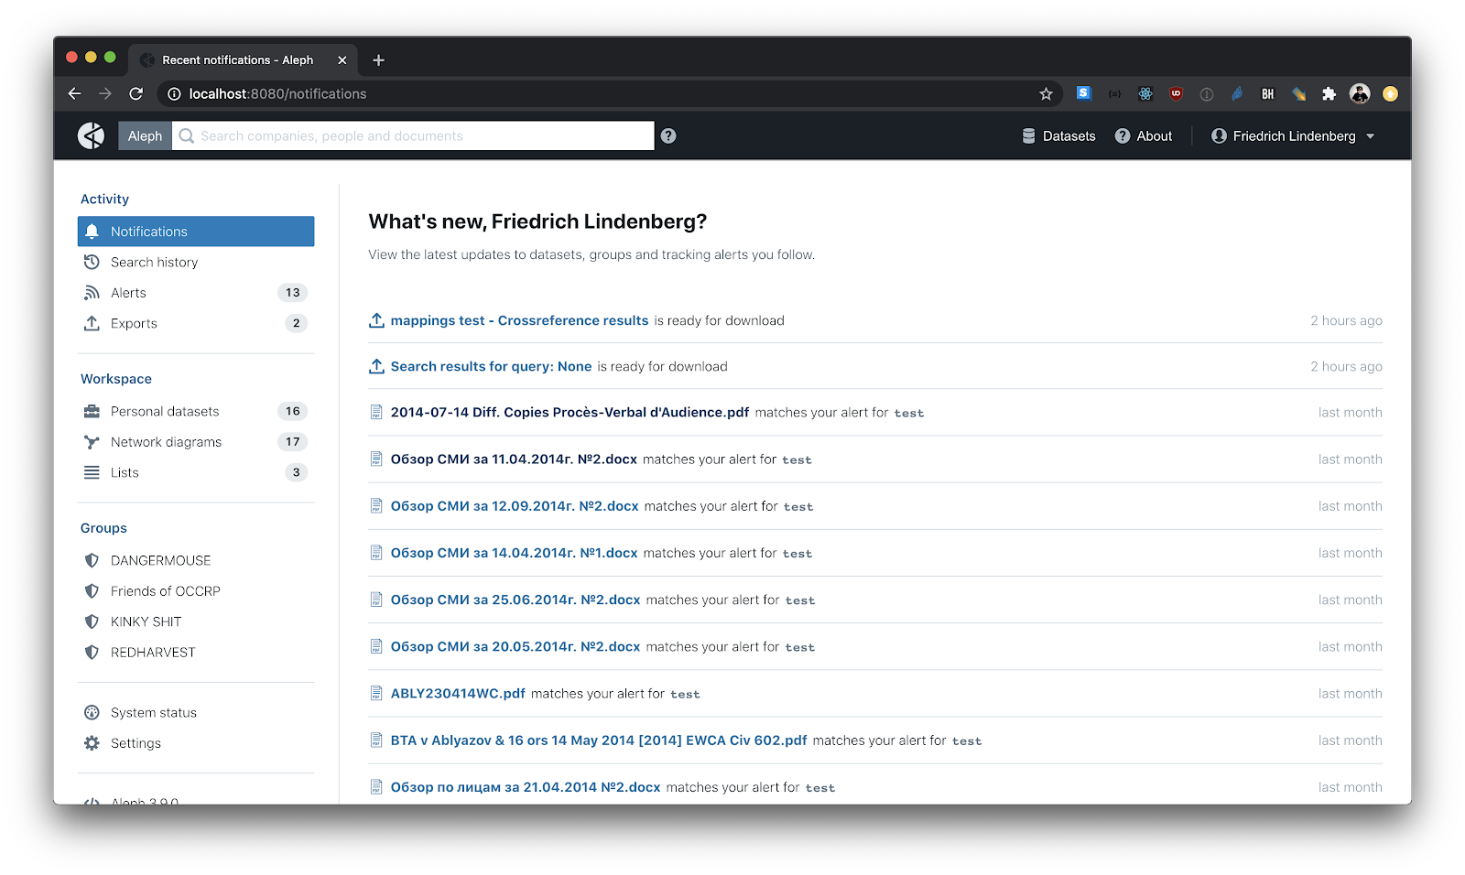Click the magnifier icon in search box
The height and width of the screenshot is (875, 1465).
[187, 135]
